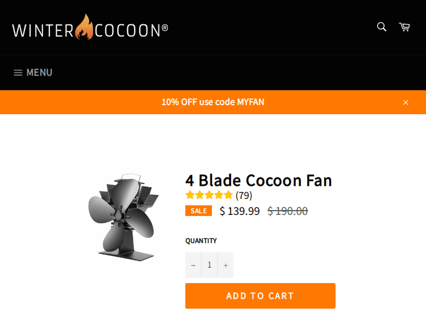Screen dimensions: 426x320
Task: Increase quantity with the plus button
Action: point(225,265)
